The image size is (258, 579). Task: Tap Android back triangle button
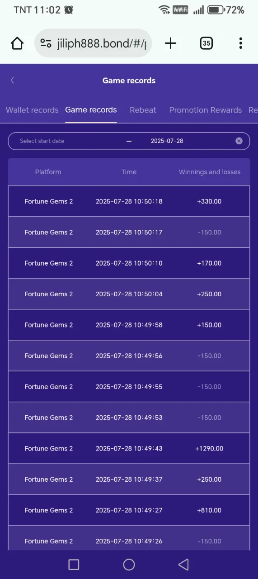[x=183, y=564]
